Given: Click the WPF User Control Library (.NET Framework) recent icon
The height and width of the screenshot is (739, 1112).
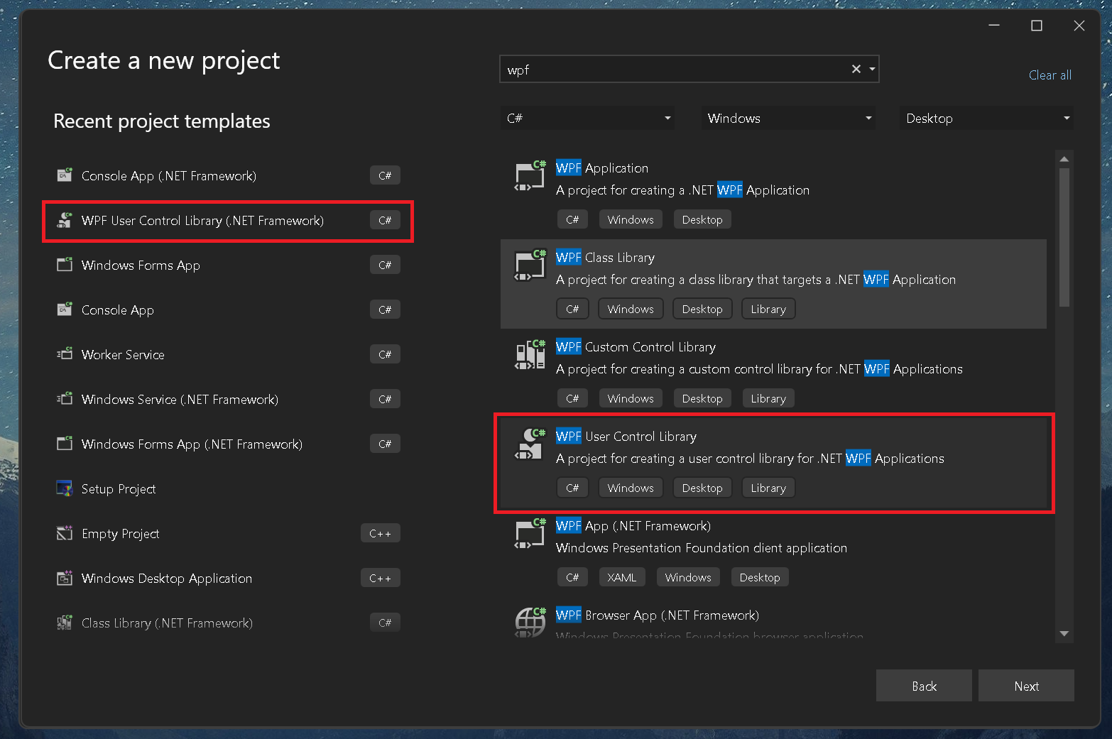Looking at the screenshot, I should point(65,220).
